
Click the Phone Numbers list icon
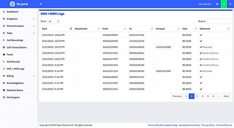4,26
